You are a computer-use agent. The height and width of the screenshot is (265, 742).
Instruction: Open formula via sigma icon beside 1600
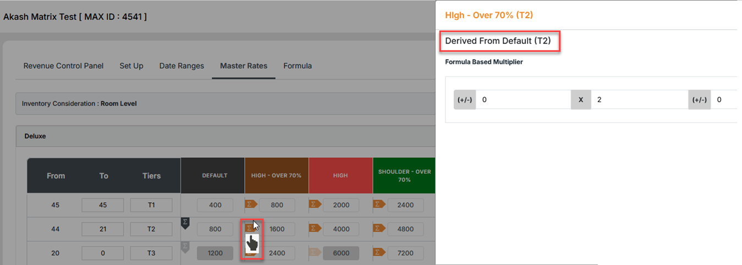pyautogui.click(x=251, y=228)
